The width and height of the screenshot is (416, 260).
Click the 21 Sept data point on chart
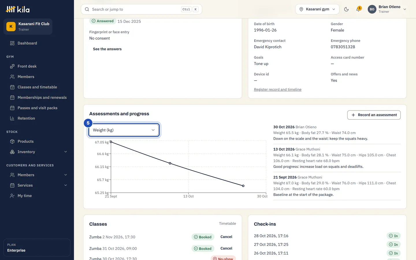pos(111,142)
